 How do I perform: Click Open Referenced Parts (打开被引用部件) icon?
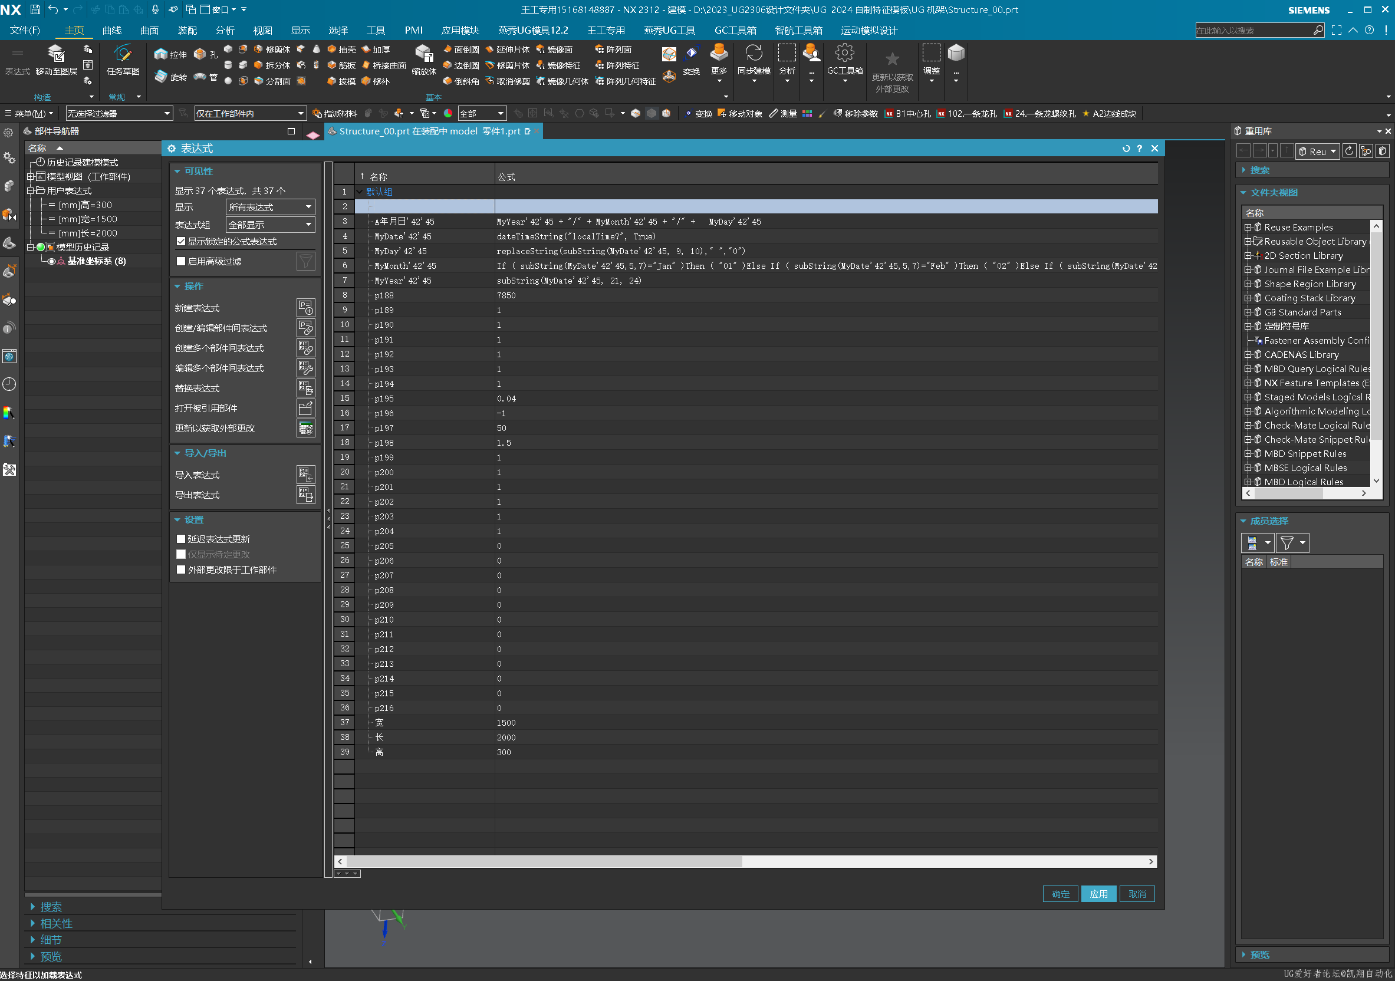[x=305, y=408]
